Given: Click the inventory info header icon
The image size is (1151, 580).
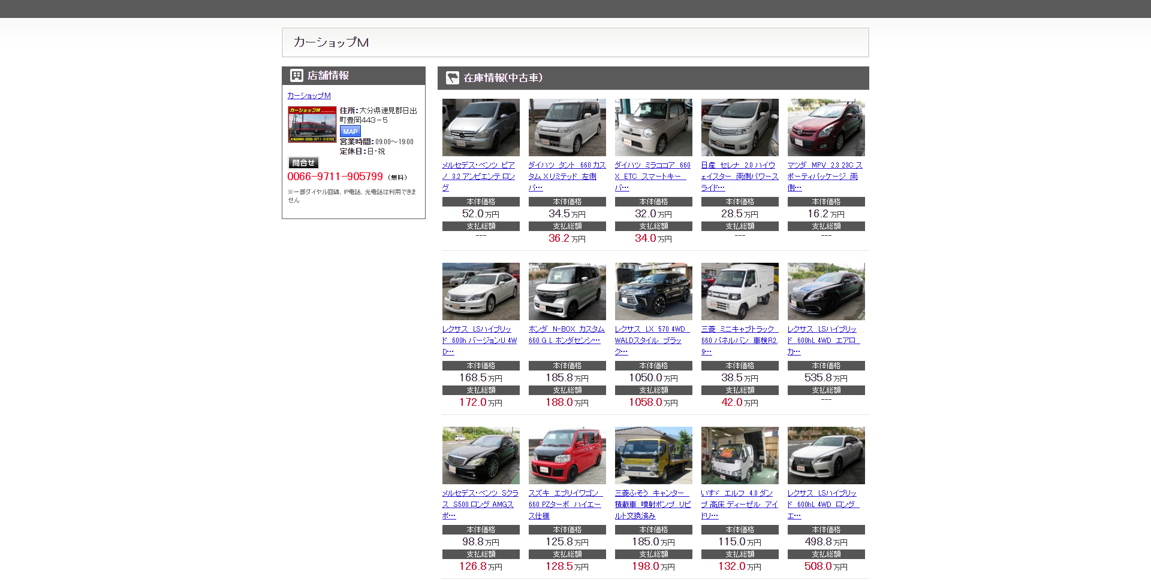Looking at the screenshot, I should (x=453, y=78).
